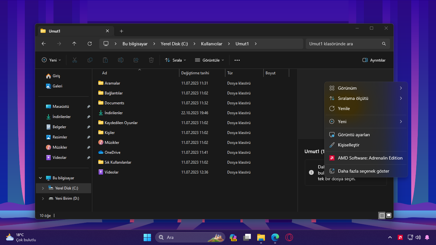Viewport: 436px width, 245px height.
Task: Show hidden tray icons chevron
Action: 390,237
